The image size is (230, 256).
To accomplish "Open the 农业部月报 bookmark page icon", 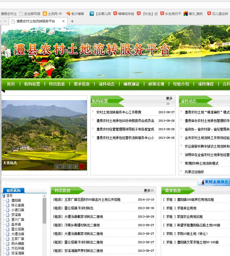I will (21, 14).
